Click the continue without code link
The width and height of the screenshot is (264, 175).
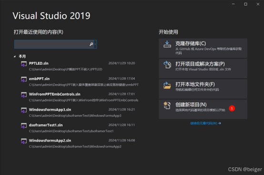pos(205,124)
